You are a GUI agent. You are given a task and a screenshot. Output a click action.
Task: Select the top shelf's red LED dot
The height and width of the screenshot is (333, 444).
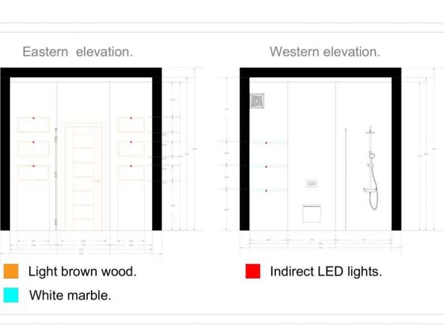[x=266, y=143]
